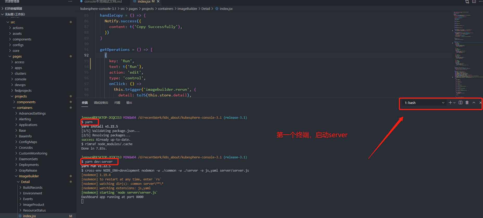The width and height of the screenshot is (483, 218).
Task: Kill the terminal with the trash icon
Action: [x=467, y=103]
